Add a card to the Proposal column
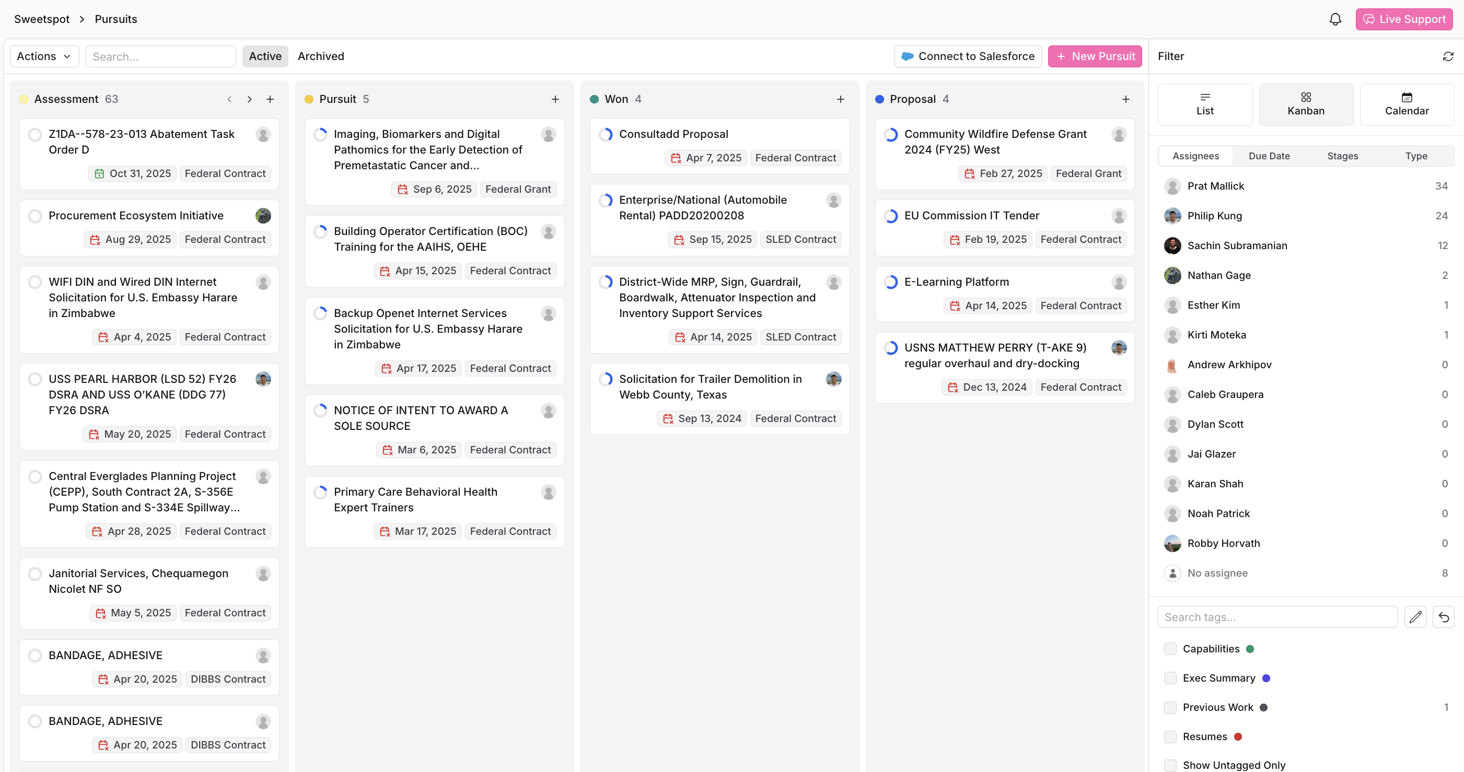Screen dimensions: 1464x772 point(1125,99)
